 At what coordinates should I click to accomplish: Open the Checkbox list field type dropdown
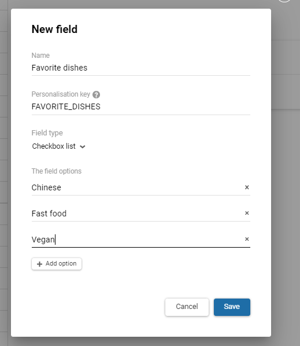click(x=58, y=146)
